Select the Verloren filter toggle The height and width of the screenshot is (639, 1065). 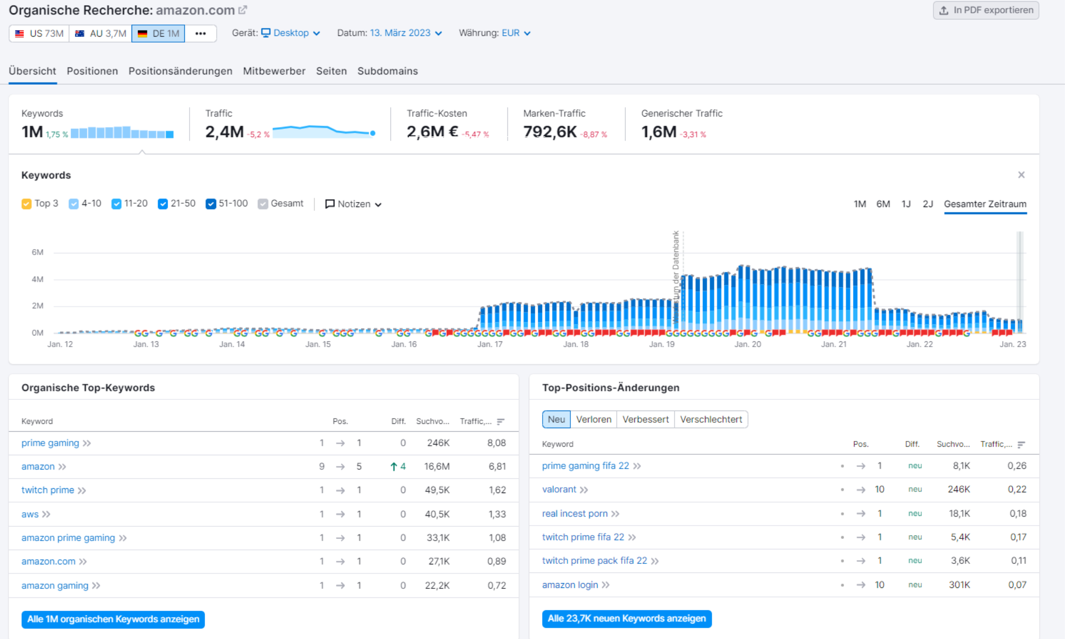pos(594,420)
